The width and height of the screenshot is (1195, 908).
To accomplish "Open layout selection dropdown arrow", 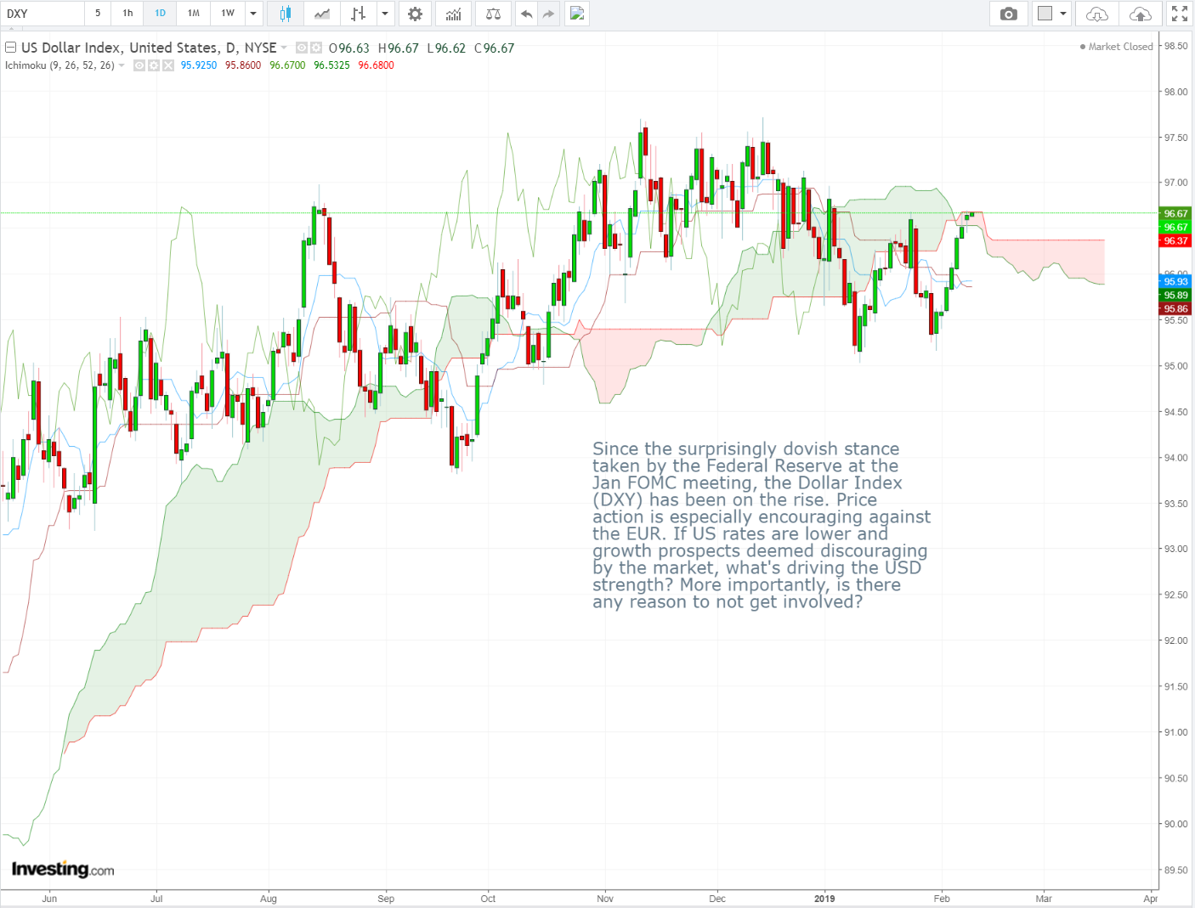I will (1063, 14).
